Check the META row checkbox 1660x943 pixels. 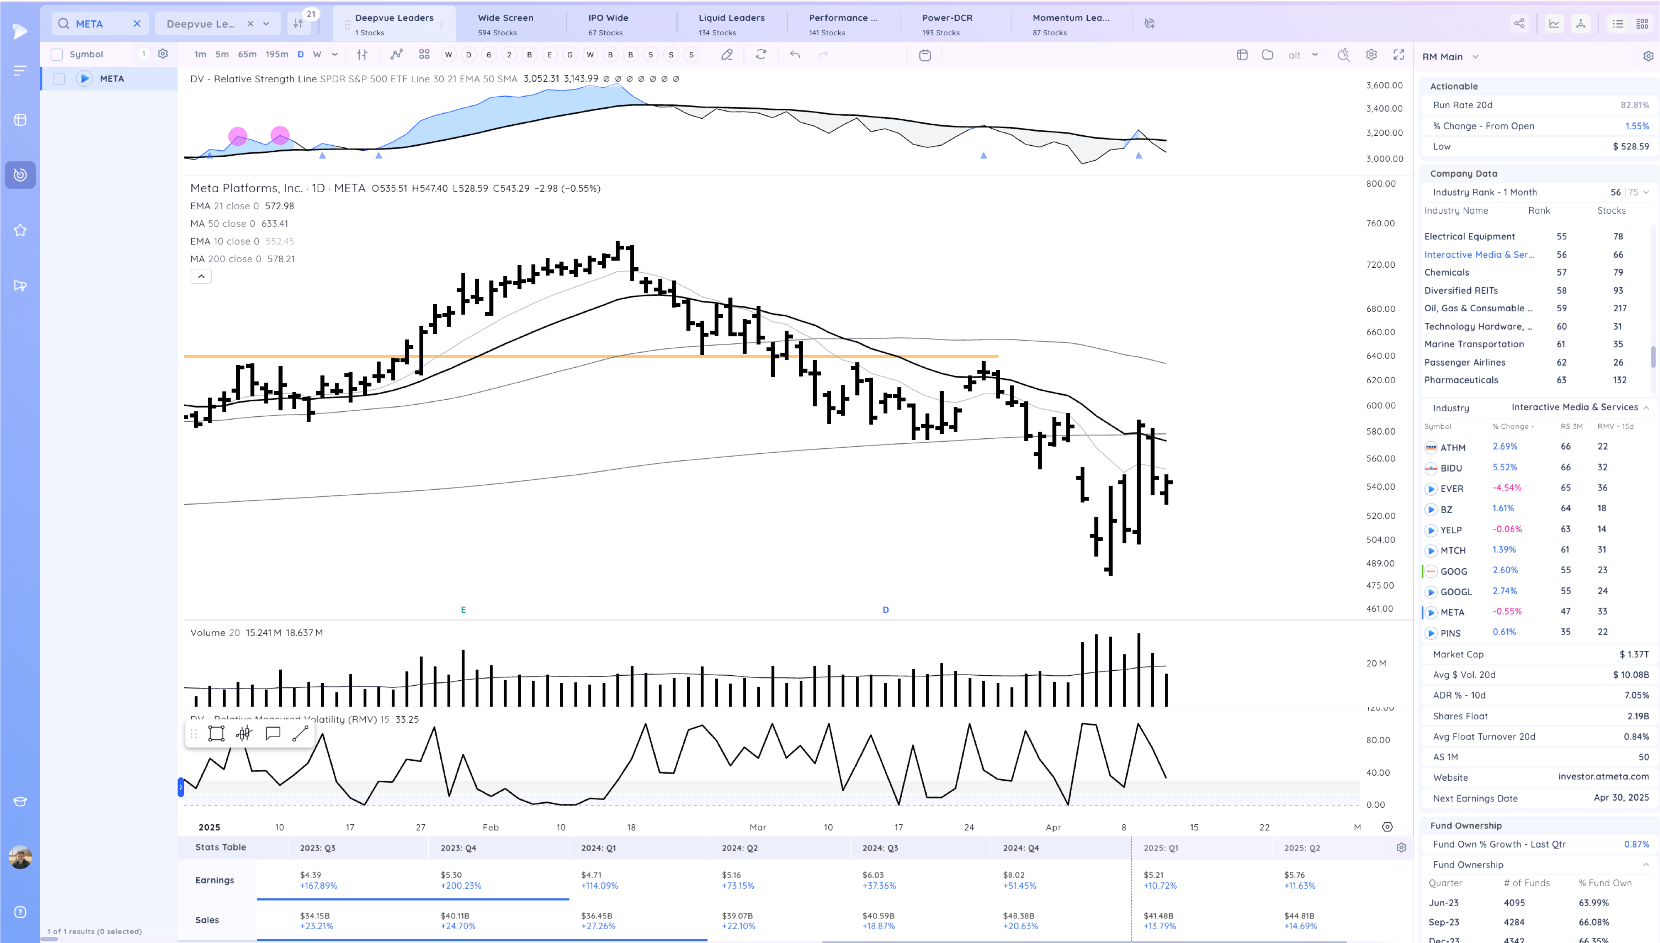tap(59, 78)
